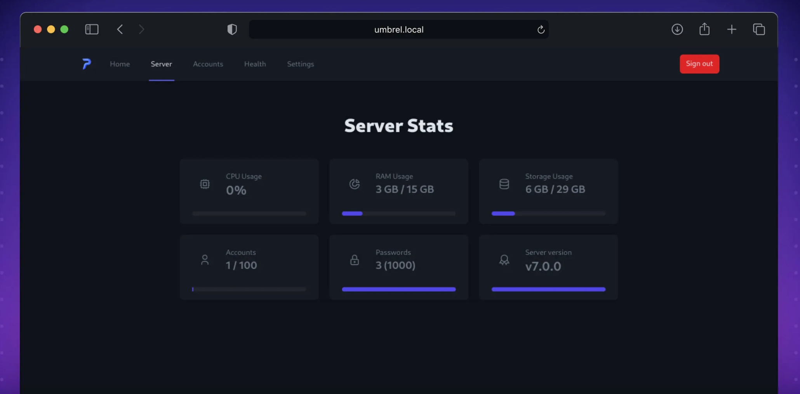The image size is (800, 394).
Task: Show the tab overview icon
Action: (759, 29)
